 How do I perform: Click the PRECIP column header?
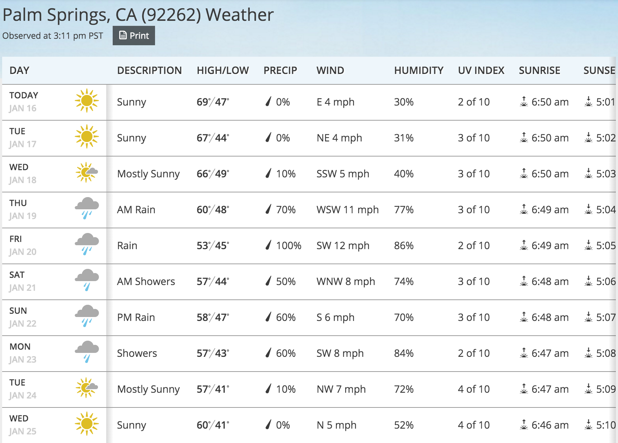pyautogui.click(x=280, y=70)
